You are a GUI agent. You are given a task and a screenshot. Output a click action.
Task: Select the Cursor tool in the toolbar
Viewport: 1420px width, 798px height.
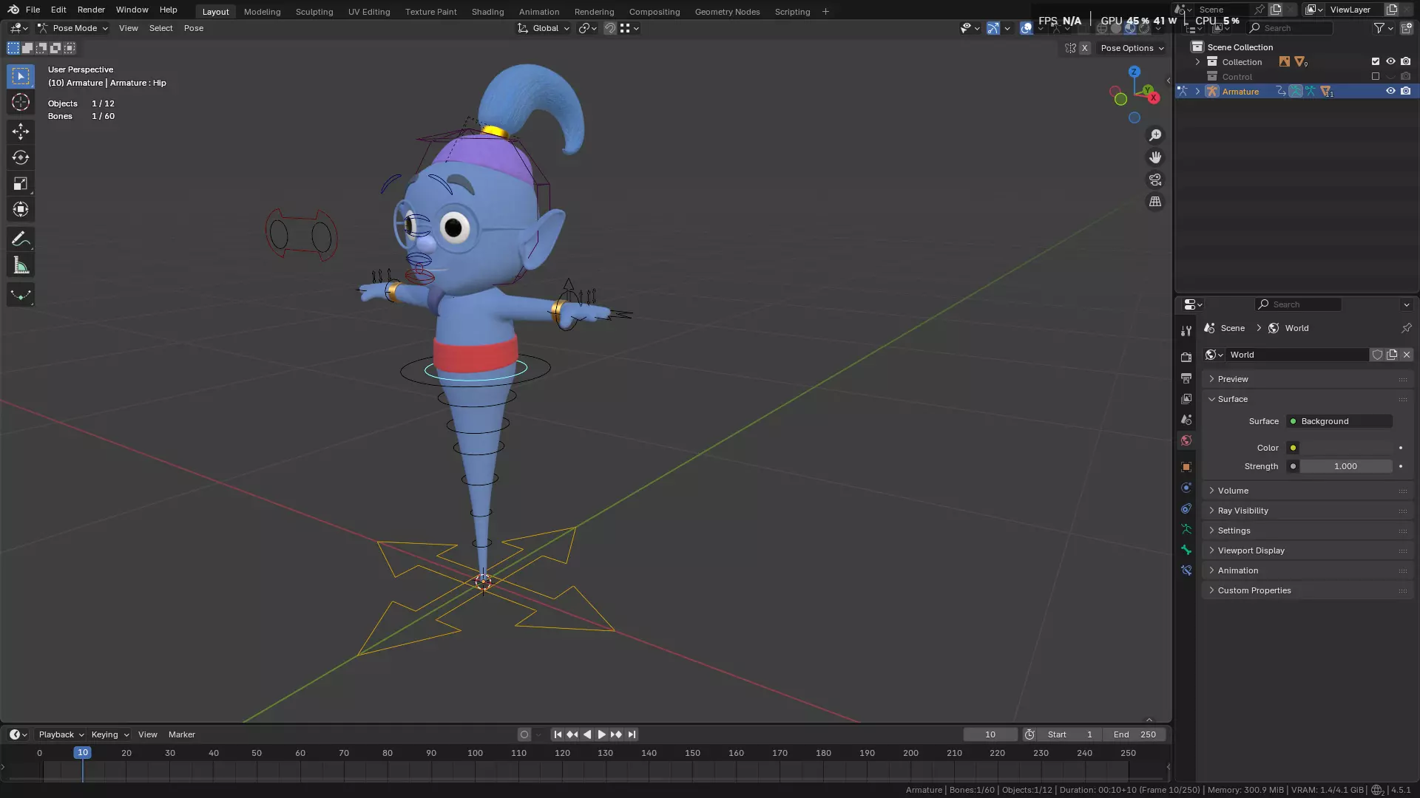[x=21, y=102]
